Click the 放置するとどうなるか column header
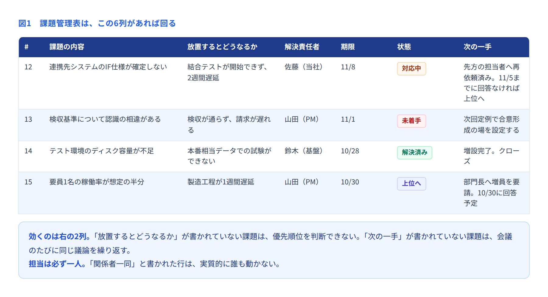The image size is (548, 297). click(222, 47)
